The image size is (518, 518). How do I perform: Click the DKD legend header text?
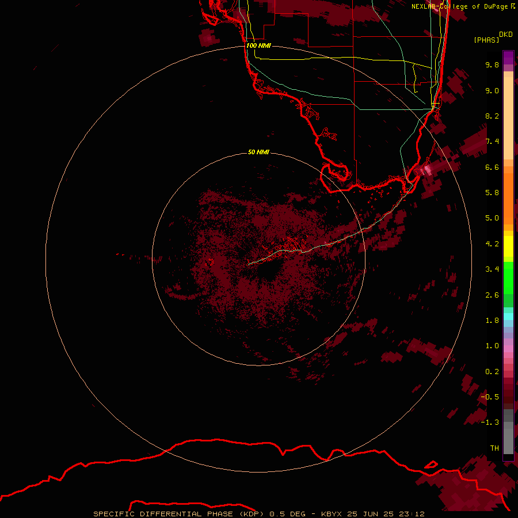506,35
